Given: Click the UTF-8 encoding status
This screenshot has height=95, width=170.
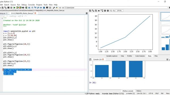Looking at the screenshot, I should click(x=151, y=93).
